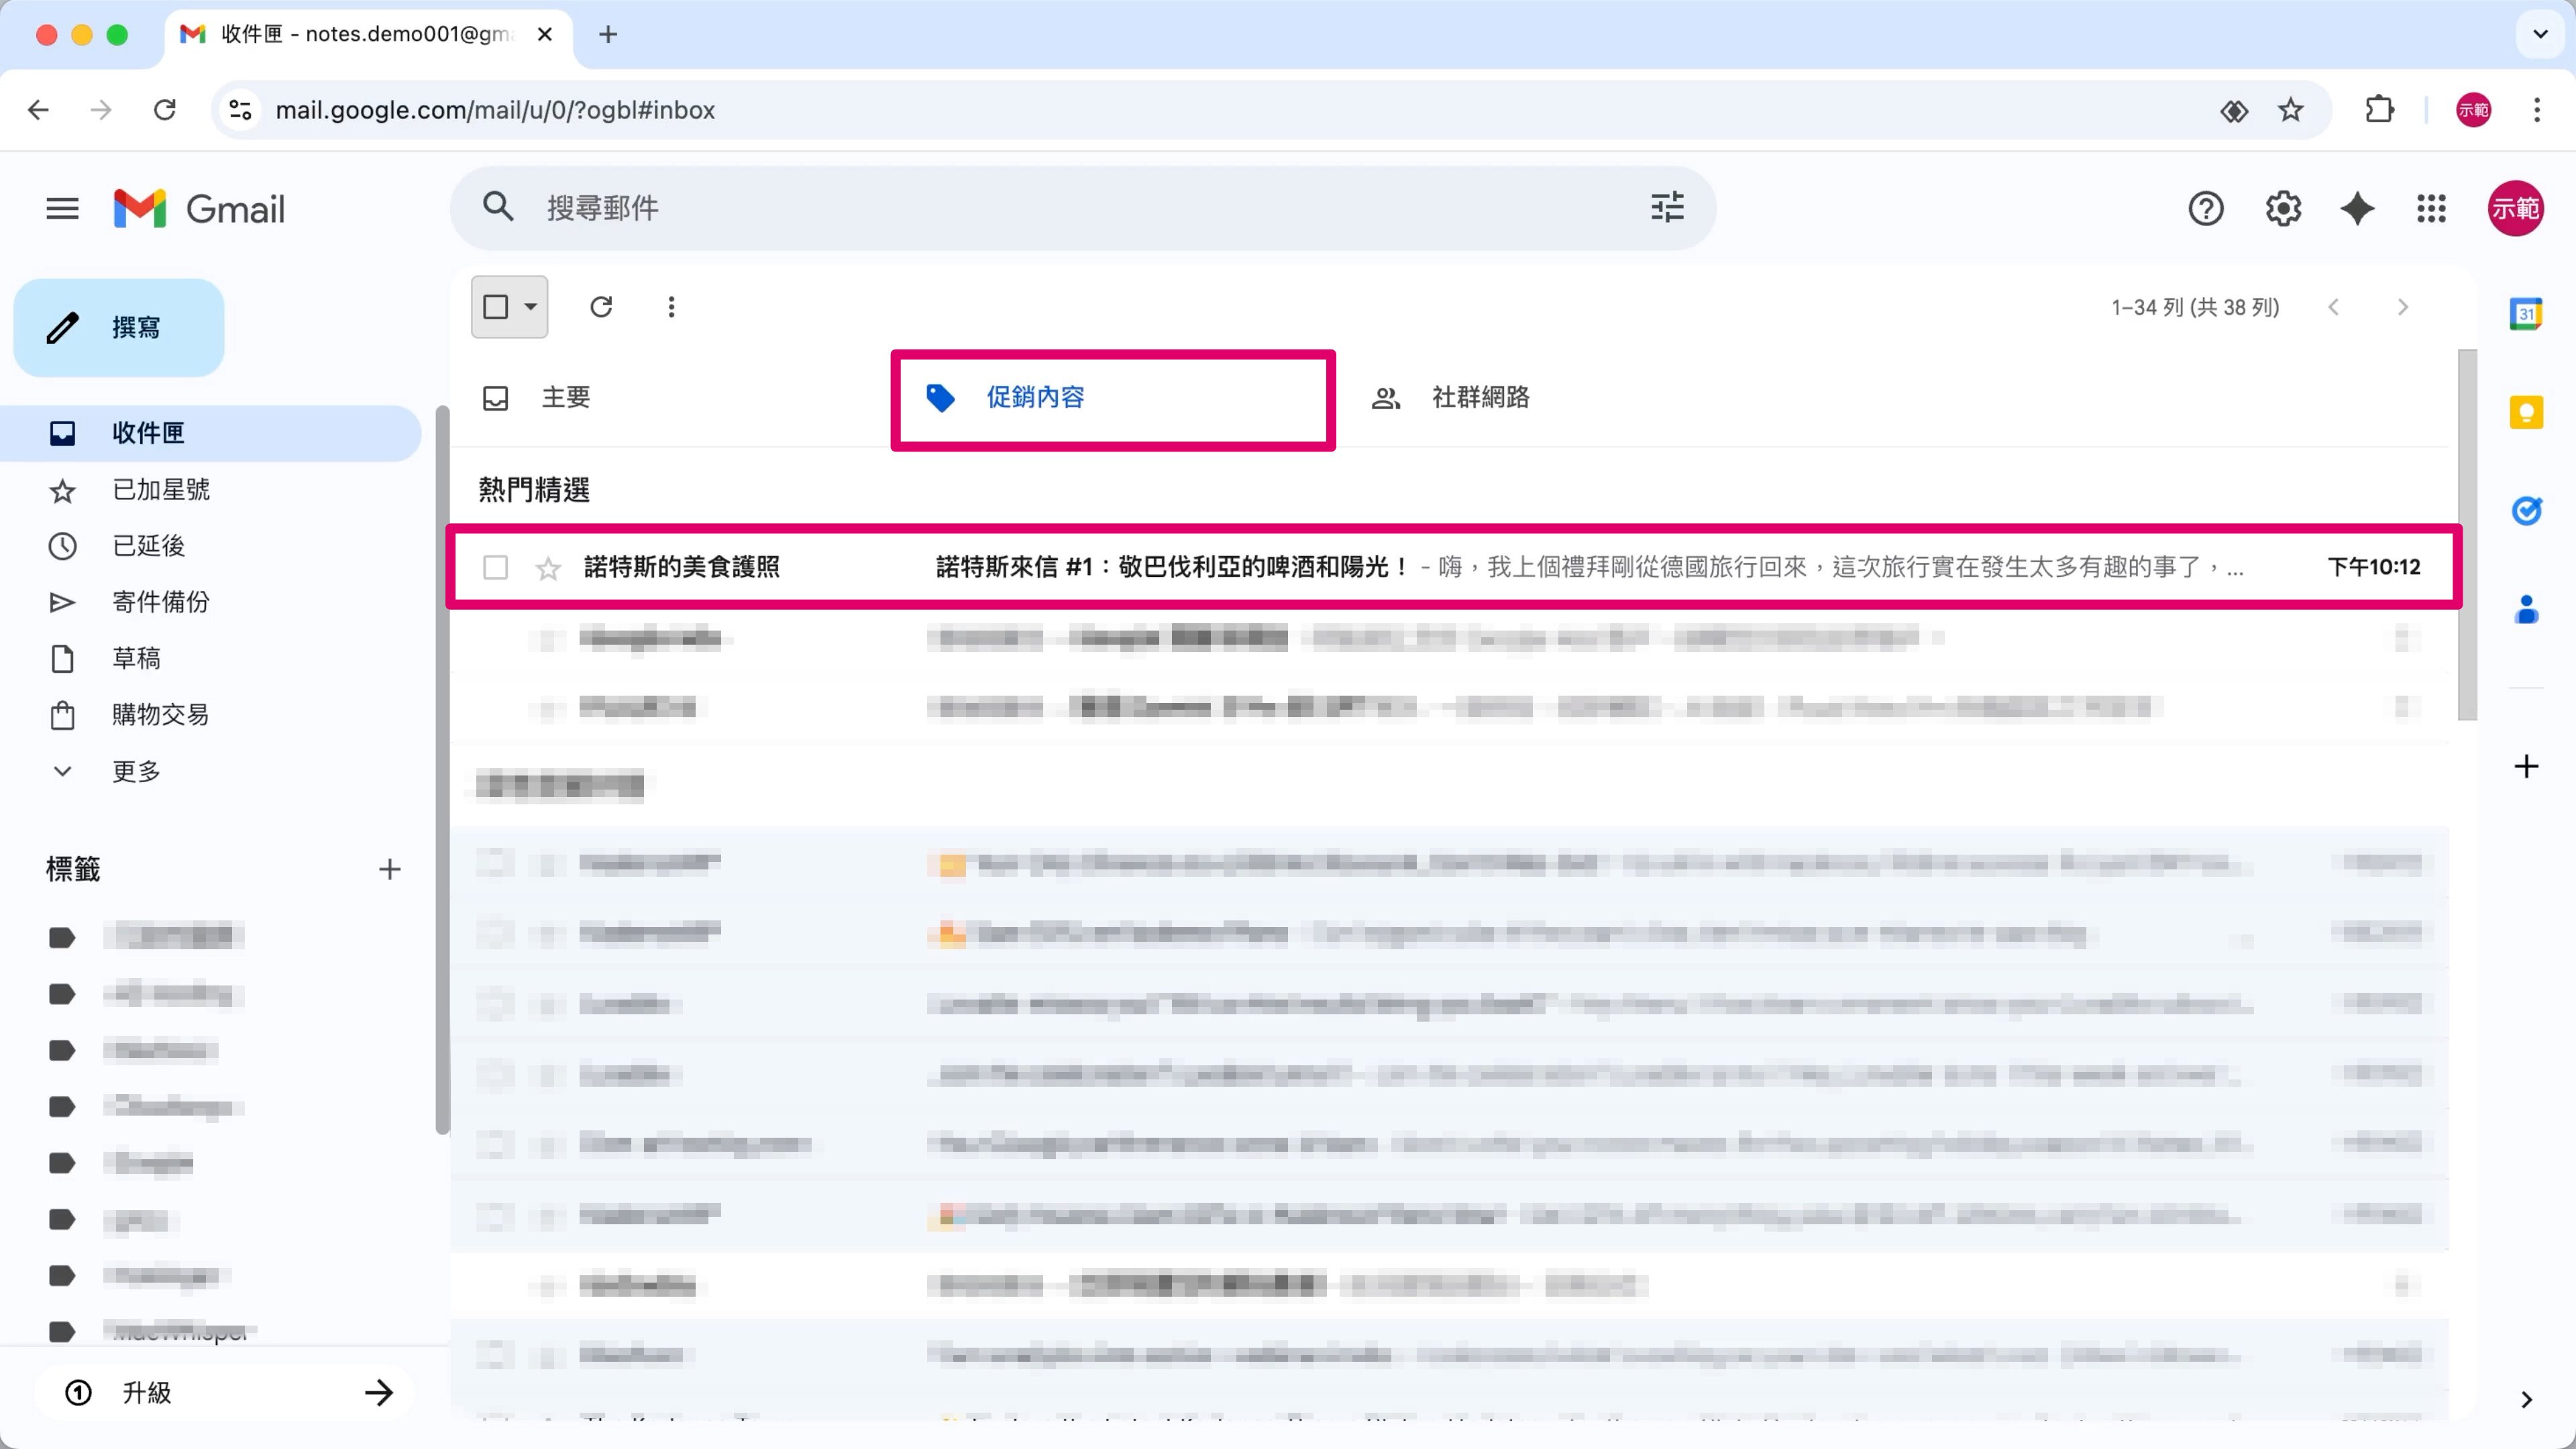Click the inbox vertical scrollbar
This screenshot has width=2576, height=1449.
2467,535
